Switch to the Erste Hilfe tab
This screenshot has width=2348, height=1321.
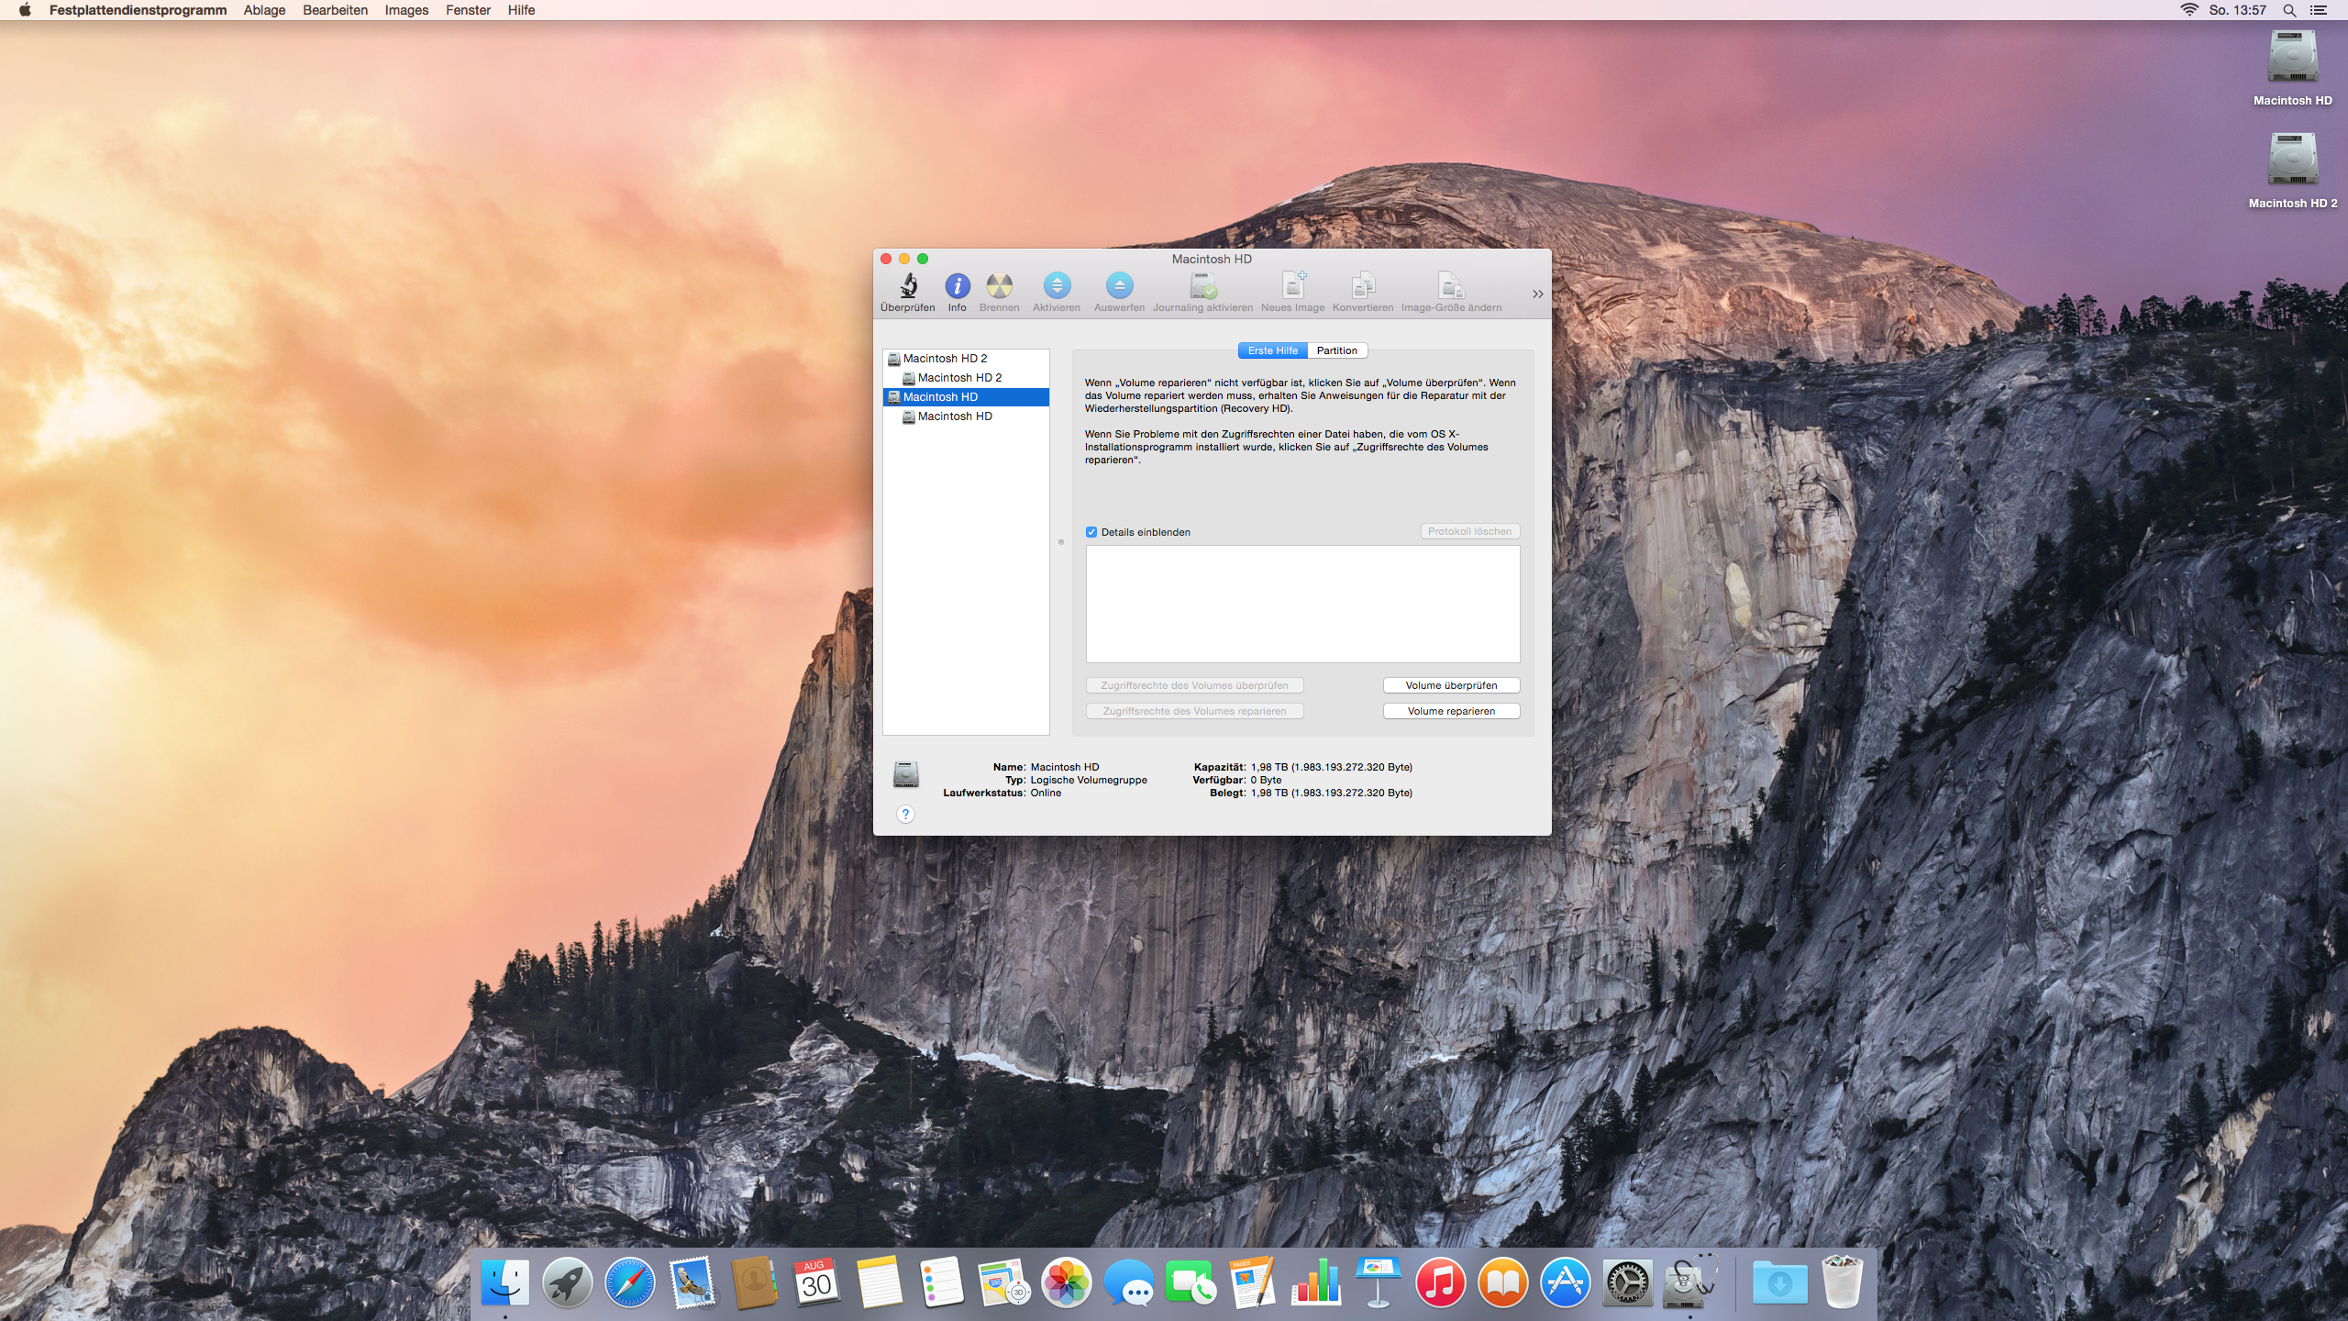[1272, 350]
